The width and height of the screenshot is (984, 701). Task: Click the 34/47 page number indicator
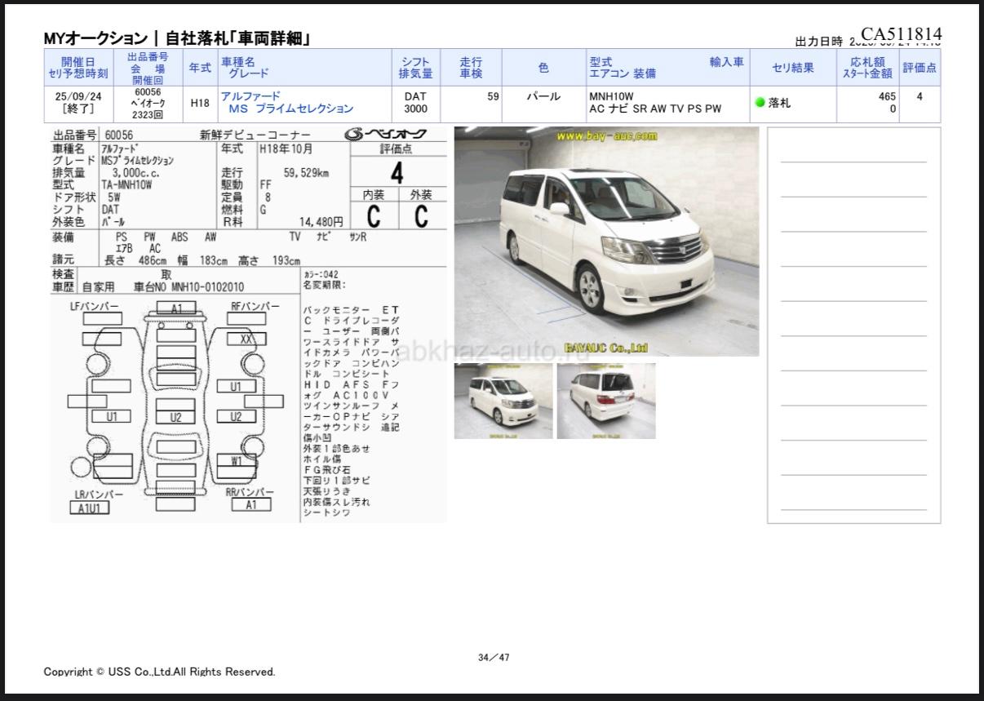tap(494, 656)
